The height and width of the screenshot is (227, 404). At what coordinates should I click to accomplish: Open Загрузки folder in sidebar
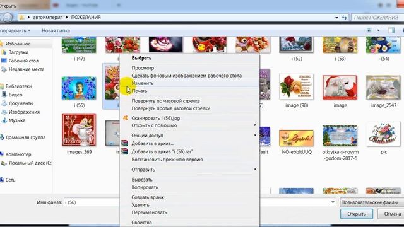point(18,52)
